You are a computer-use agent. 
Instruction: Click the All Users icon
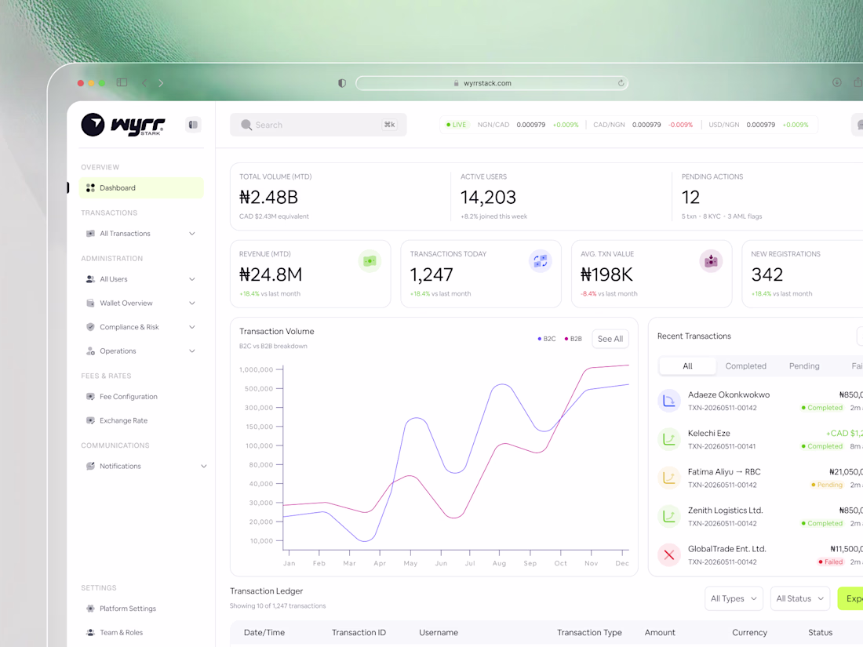pos(90,279)
